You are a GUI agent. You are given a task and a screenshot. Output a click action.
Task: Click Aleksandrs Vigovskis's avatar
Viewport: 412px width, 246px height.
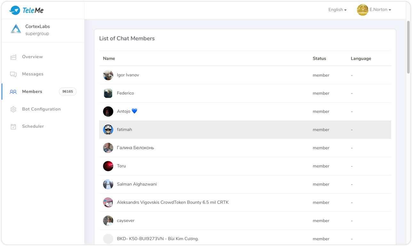108,203
